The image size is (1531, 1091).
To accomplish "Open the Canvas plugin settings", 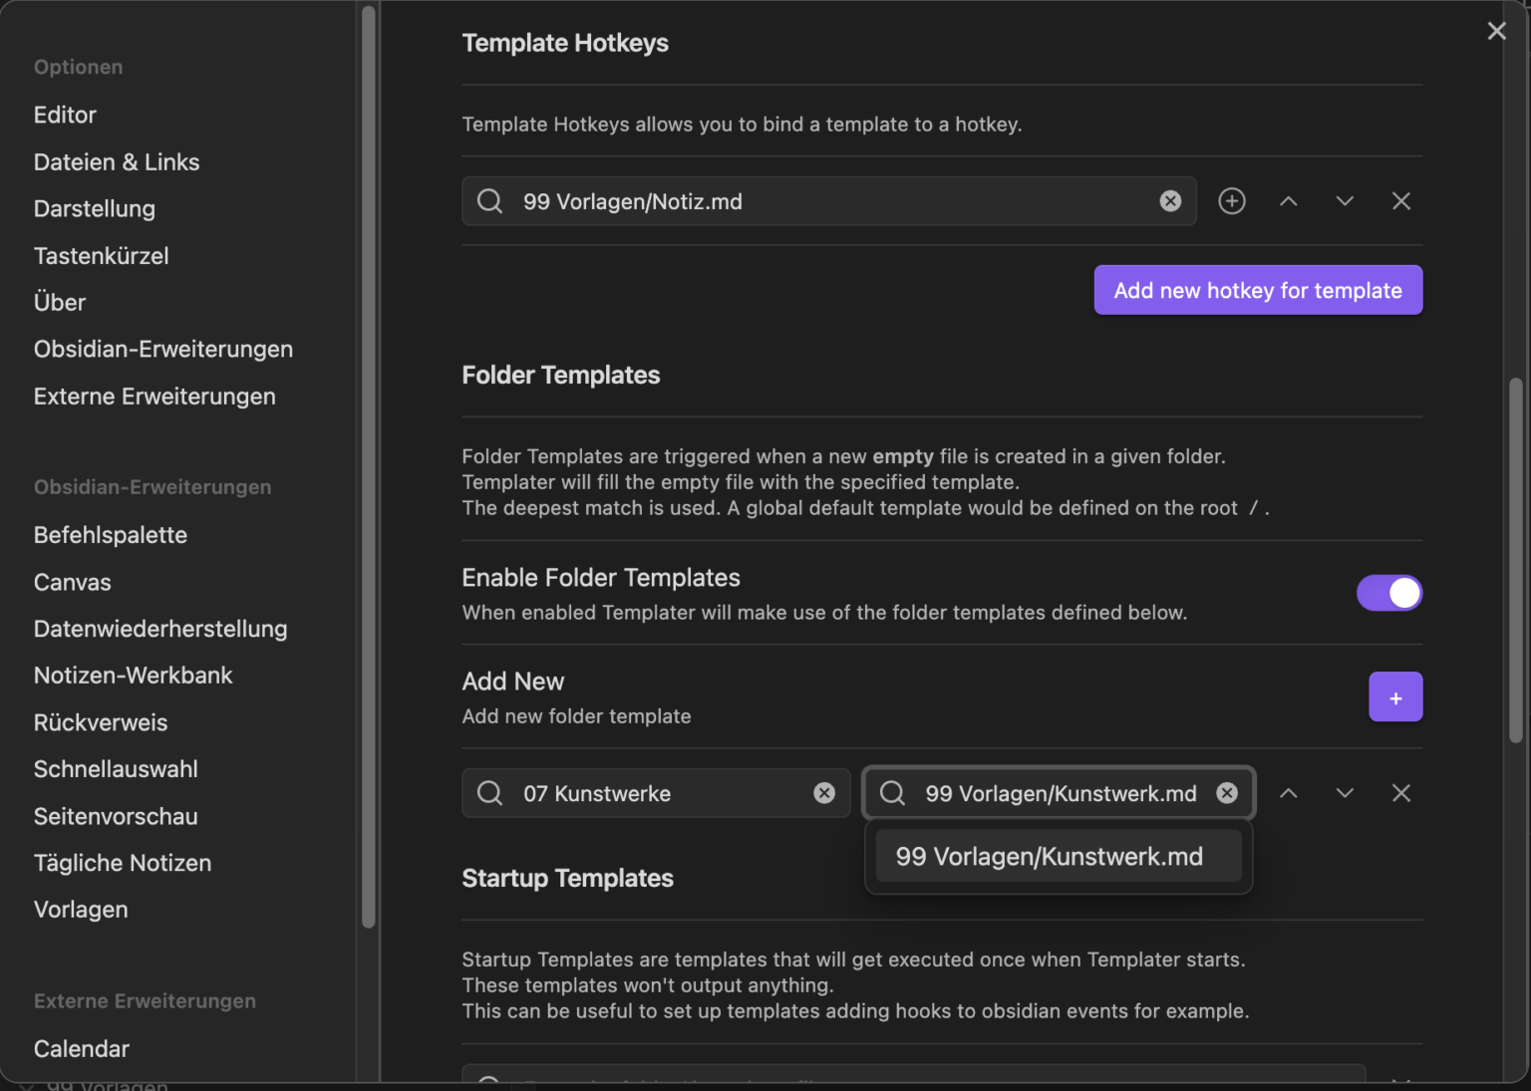I will [x=73, y=582].
